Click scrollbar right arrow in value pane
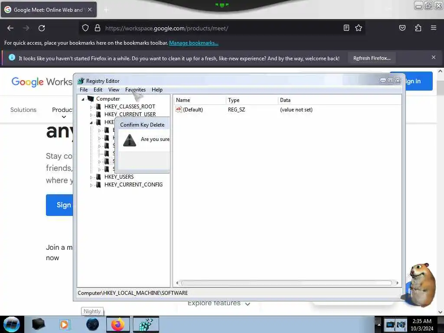Viewport: 444px width, 333px height. (x=397, y=283)
